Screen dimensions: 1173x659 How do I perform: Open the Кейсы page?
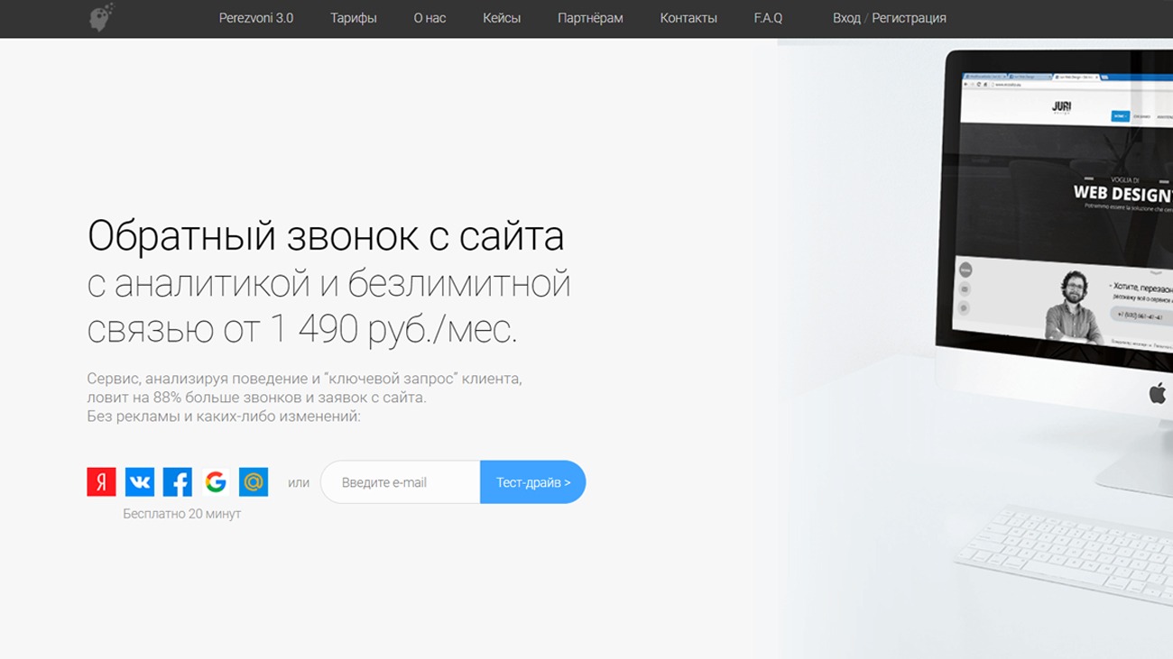click(x=500, y=18)
